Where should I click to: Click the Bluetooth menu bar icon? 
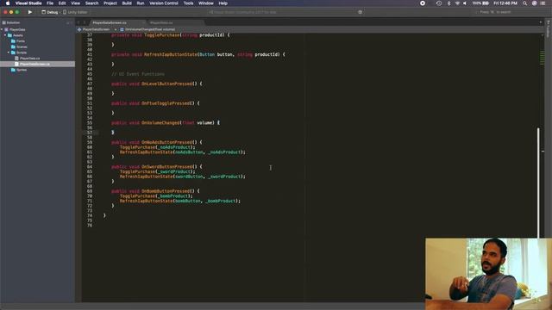tap(448, 3)
